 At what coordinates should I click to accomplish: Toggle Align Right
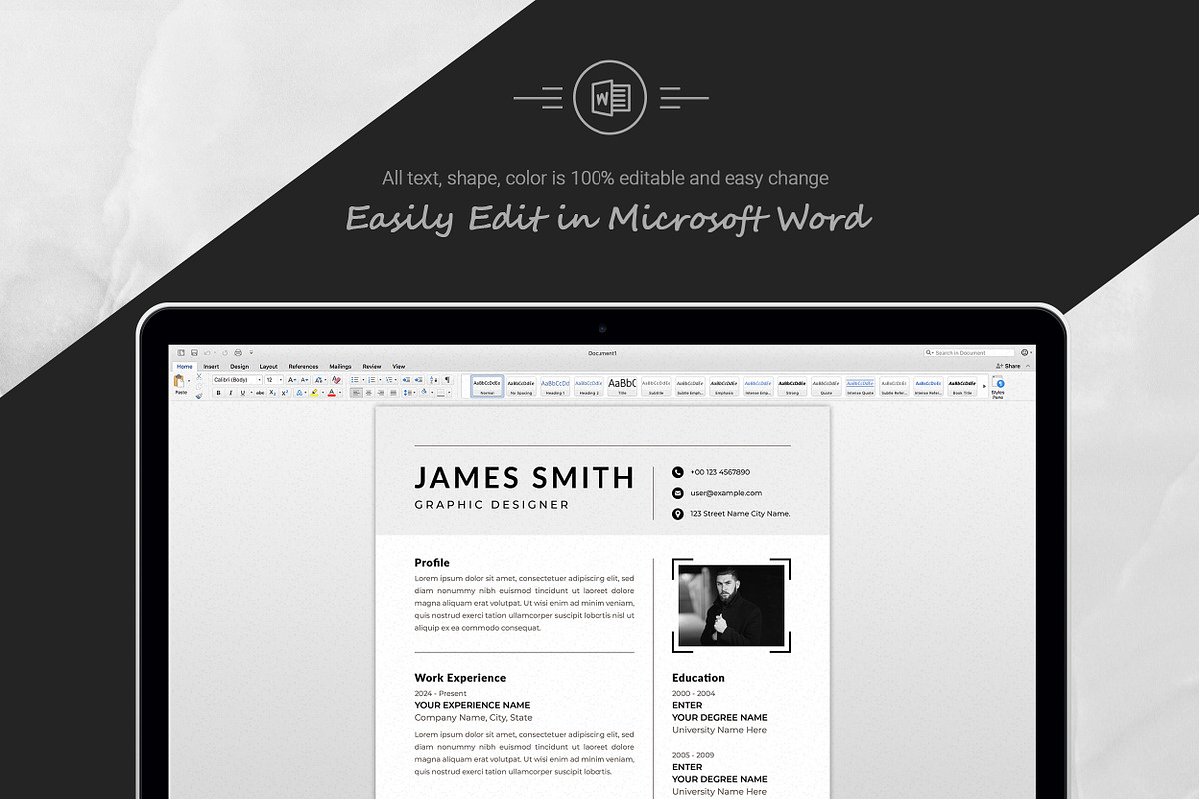coord(381,393)
